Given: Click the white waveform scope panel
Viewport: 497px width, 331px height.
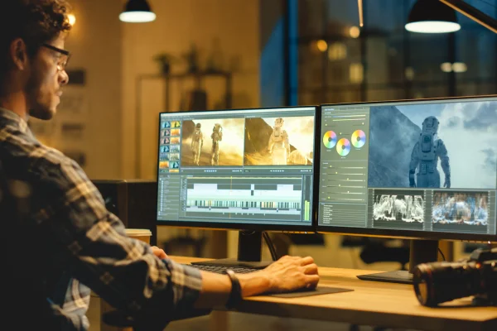Looking at the screenshot, I should pyautogui.click(x=398, y=208).
